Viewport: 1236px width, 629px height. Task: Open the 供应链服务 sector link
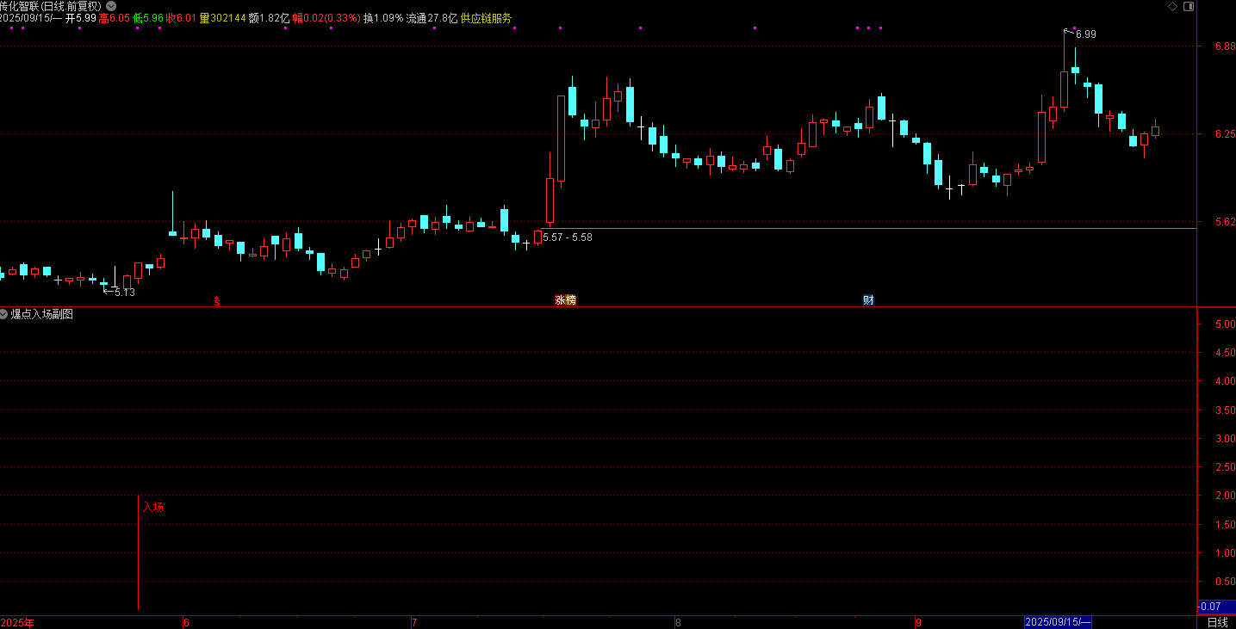pyautogui.click(x=486, y=18)
